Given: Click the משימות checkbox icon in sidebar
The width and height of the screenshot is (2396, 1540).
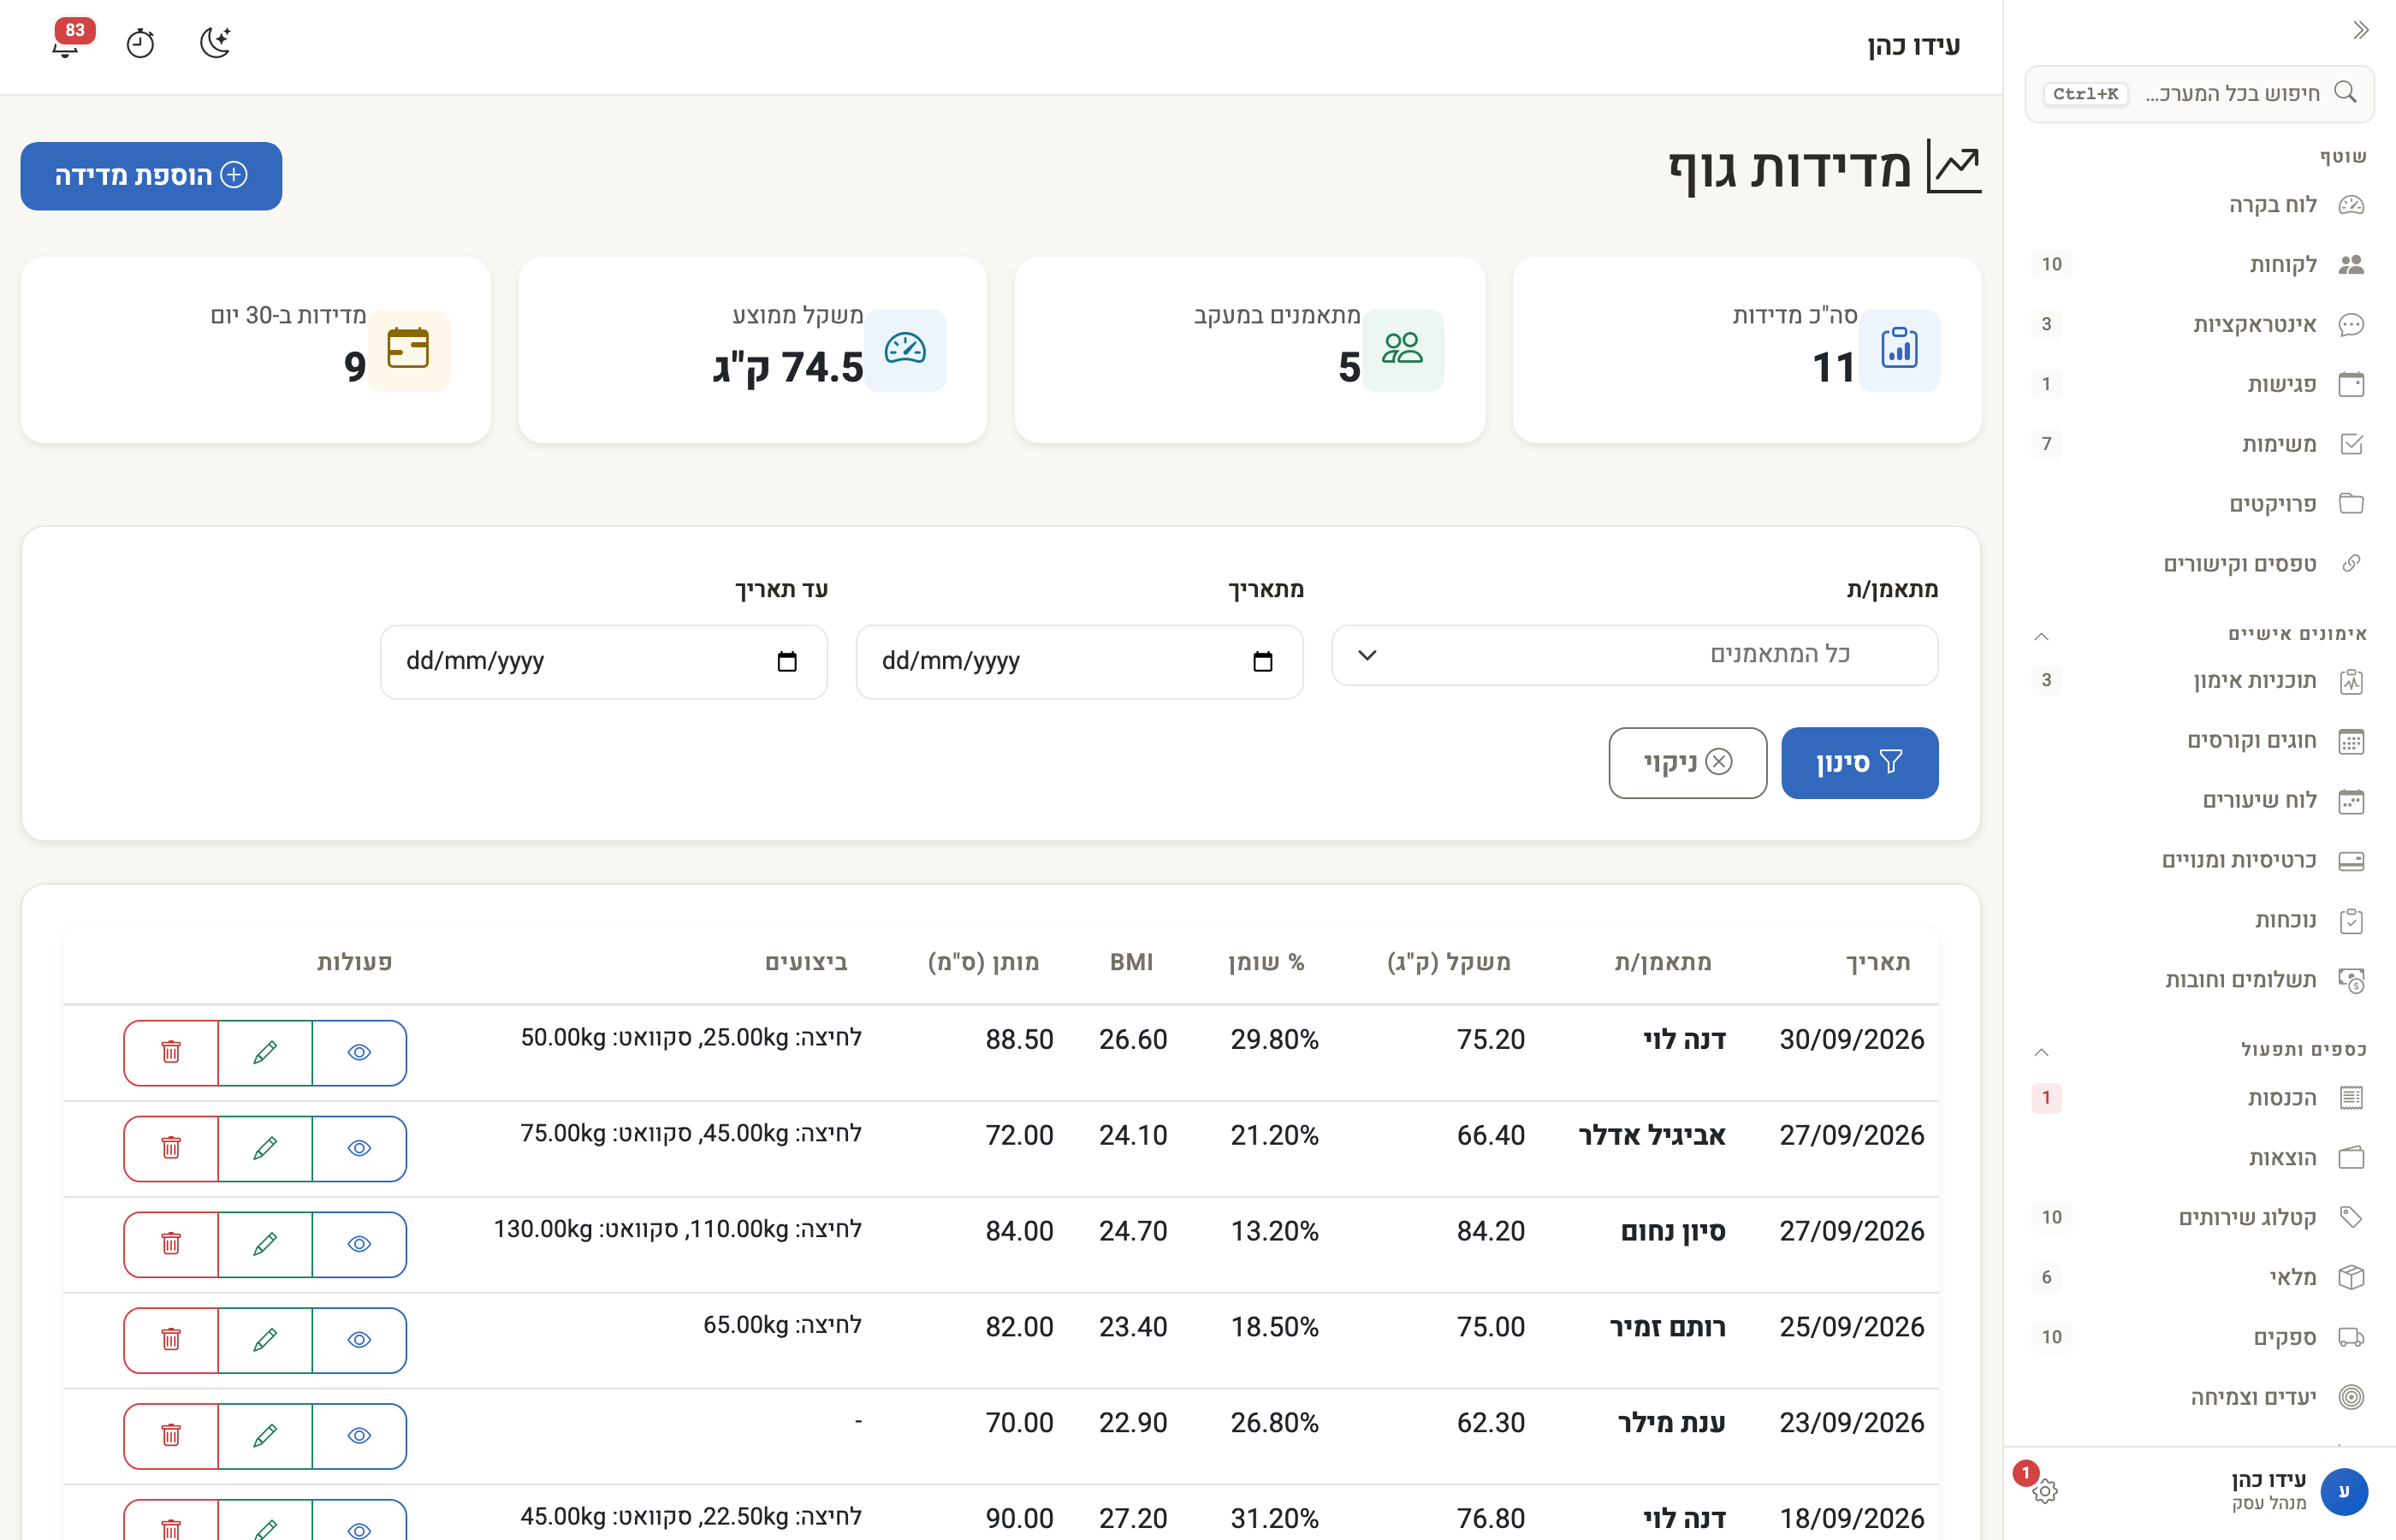Looking at the screenshot, I should pos(2351,444).
